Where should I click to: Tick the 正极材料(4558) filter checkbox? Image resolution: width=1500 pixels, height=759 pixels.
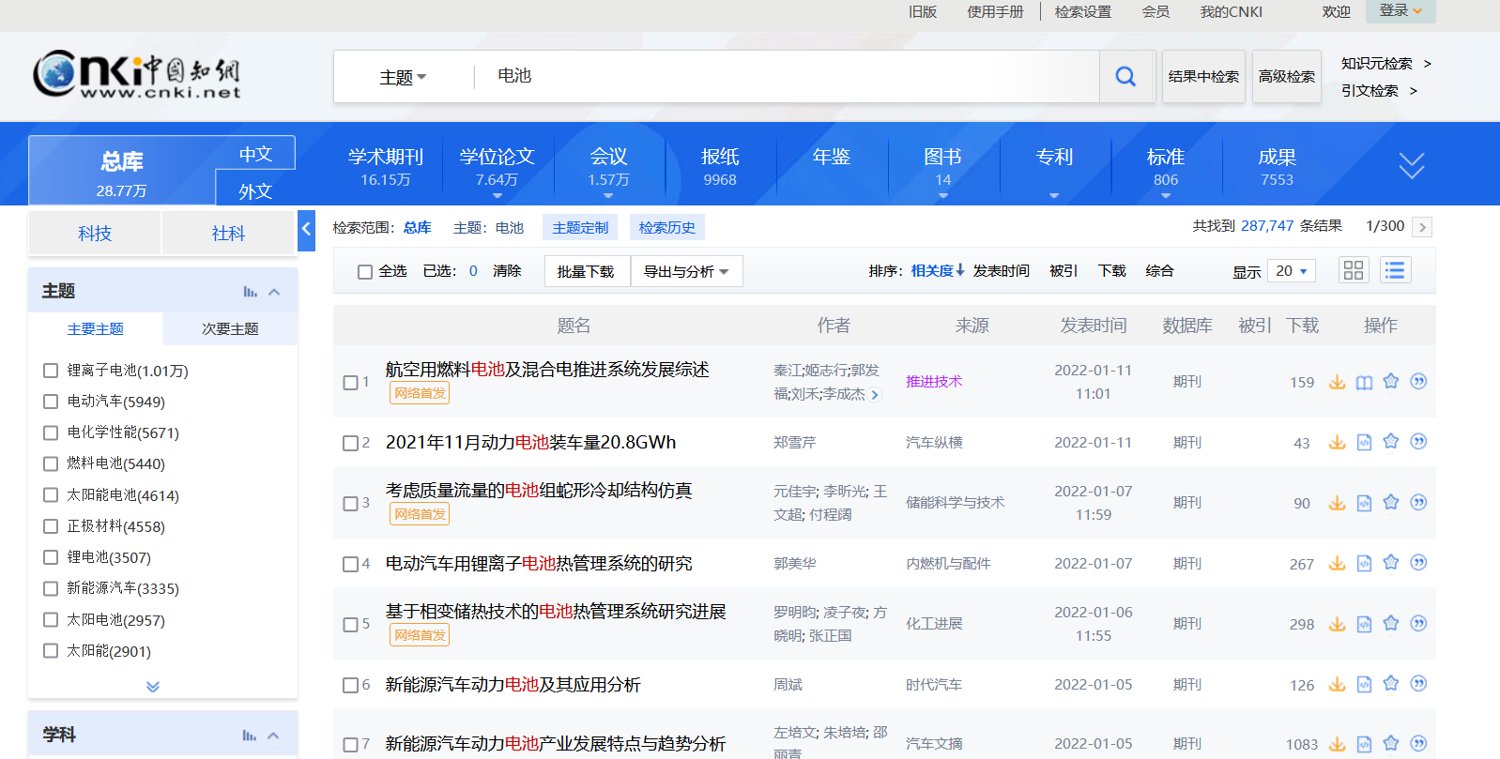pyautogui.click(x=51, y=526)
